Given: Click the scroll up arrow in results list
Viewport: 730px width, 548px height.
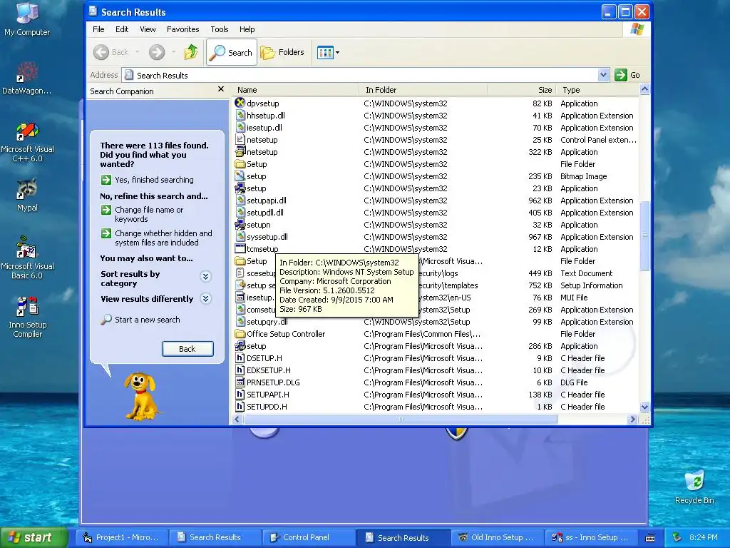Looking at the screenshot, I should (644, 89).
